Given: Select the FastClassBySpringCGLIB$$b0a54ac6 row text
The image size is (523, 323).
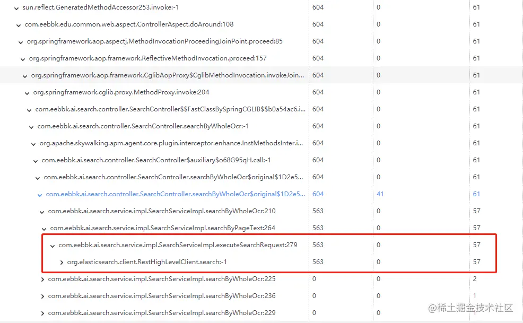Looking at the screenshot, I should click(170, 109).
